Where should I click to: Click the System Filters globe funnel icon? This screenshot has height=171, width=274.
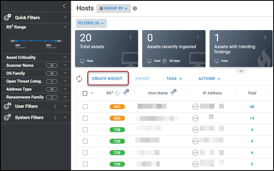[7, 117]
